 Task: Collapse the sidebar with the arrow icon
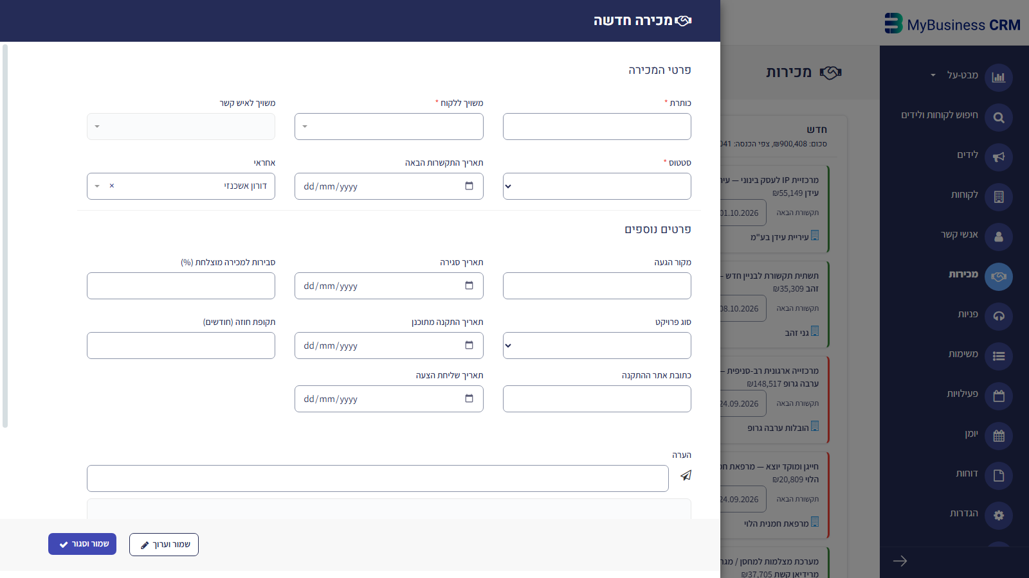(x=900, y=561)
